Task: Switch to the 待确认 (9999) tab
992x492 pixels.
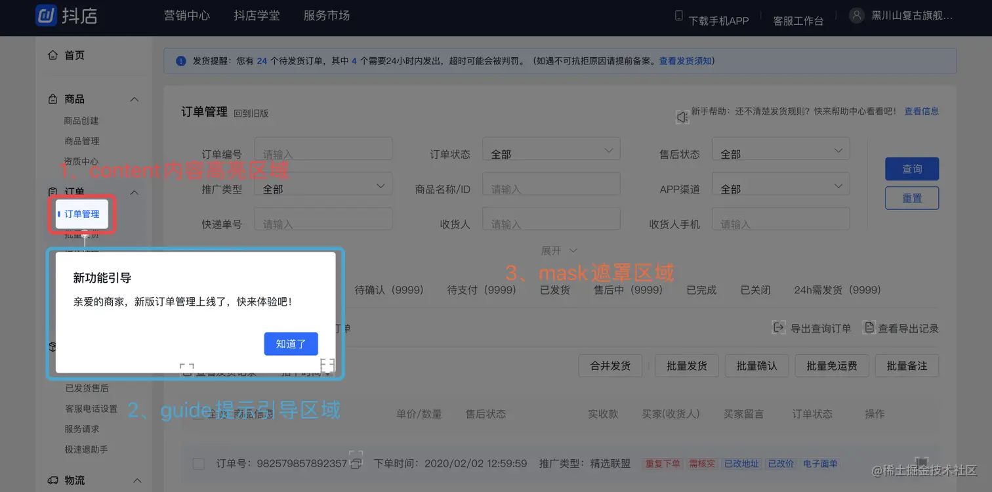Action: [389, 290]
